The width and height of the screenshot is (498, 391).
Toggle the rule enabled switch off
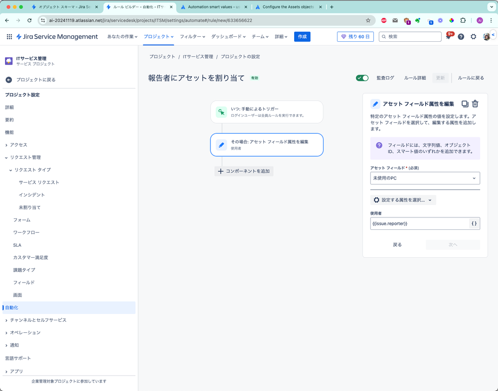click(x=362, y=78)
